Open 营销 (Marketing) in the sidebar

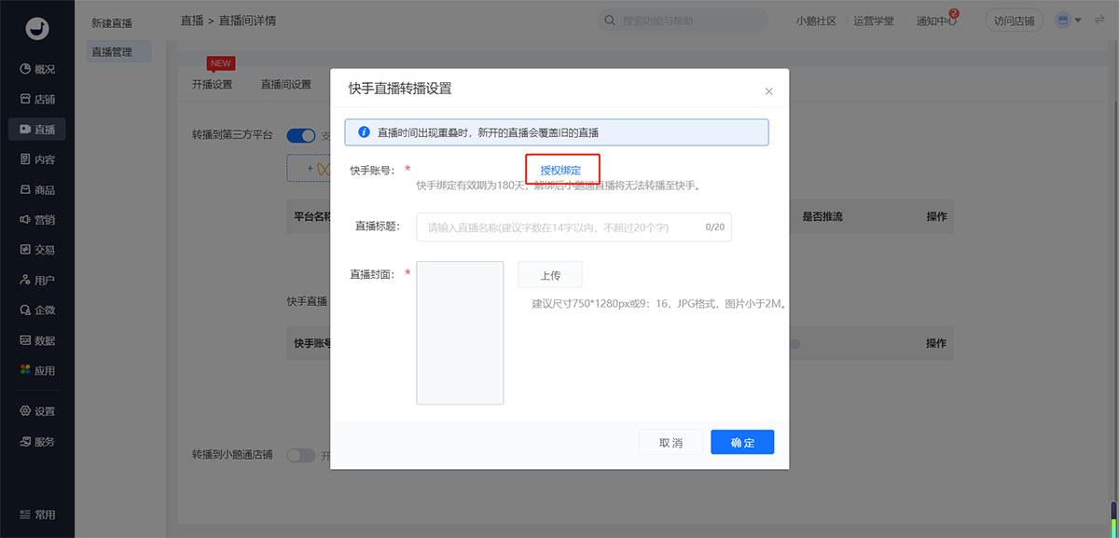click(x=37, y=220)
